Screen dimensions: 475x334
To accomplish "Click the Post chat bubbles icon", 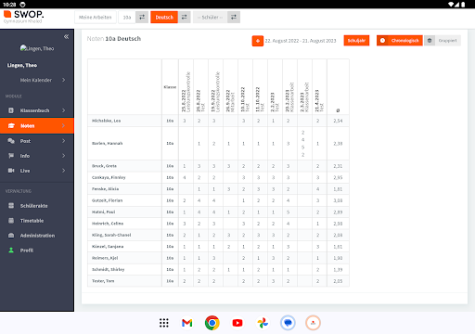I will (x=11, y=141).
